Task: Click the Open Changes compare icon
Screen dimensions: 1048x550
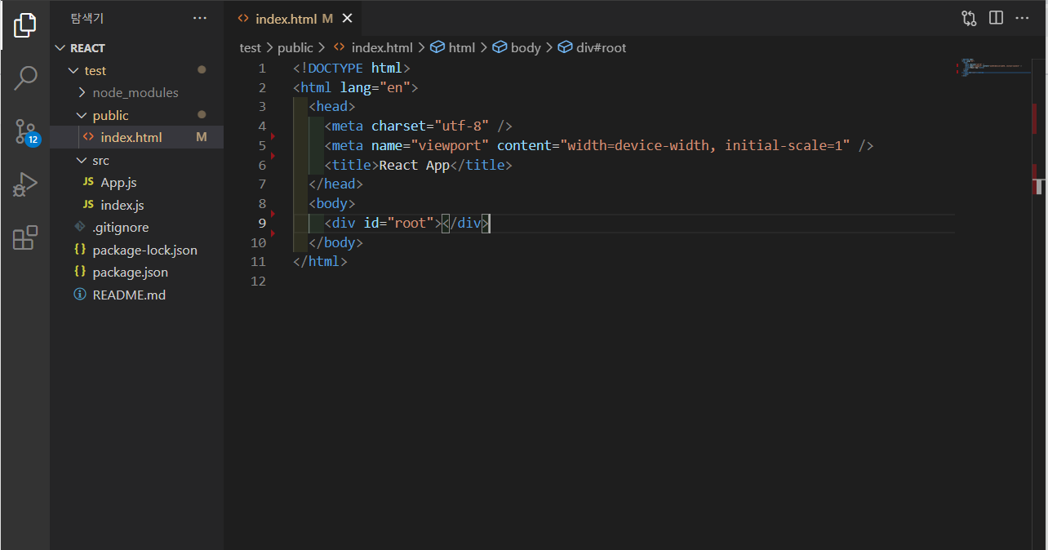Action: point(969,18)
